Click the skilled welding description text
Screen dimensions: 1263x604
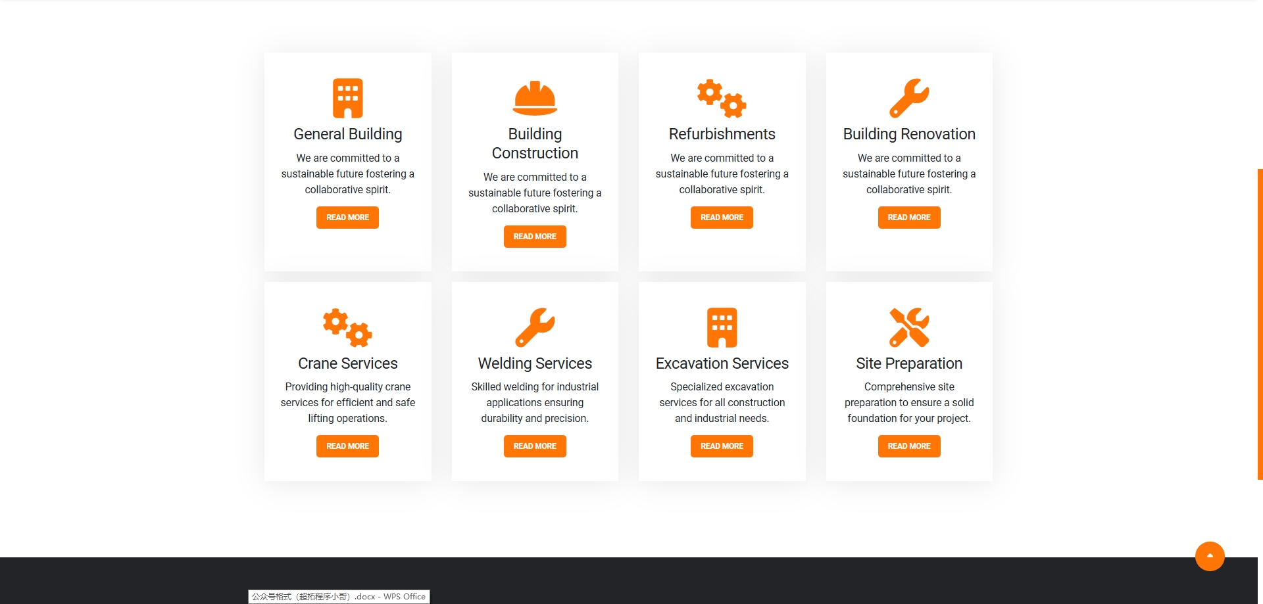coord(535,402)
